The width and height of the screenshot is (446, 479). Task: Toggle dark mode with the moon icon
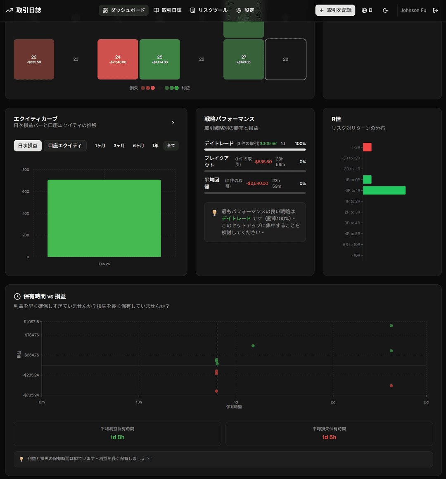click(385, 10)
